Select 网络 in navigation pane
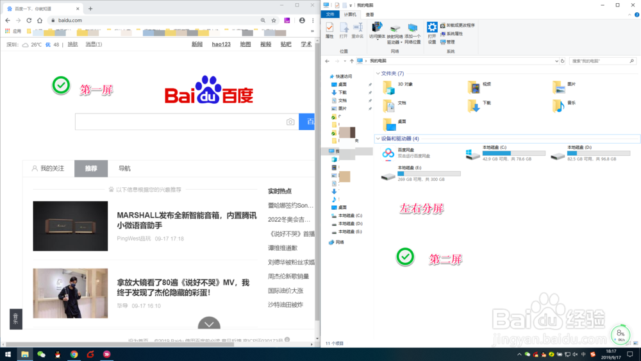Image resolution: width=641 pixels, height=361 pixels. [337, 242]
